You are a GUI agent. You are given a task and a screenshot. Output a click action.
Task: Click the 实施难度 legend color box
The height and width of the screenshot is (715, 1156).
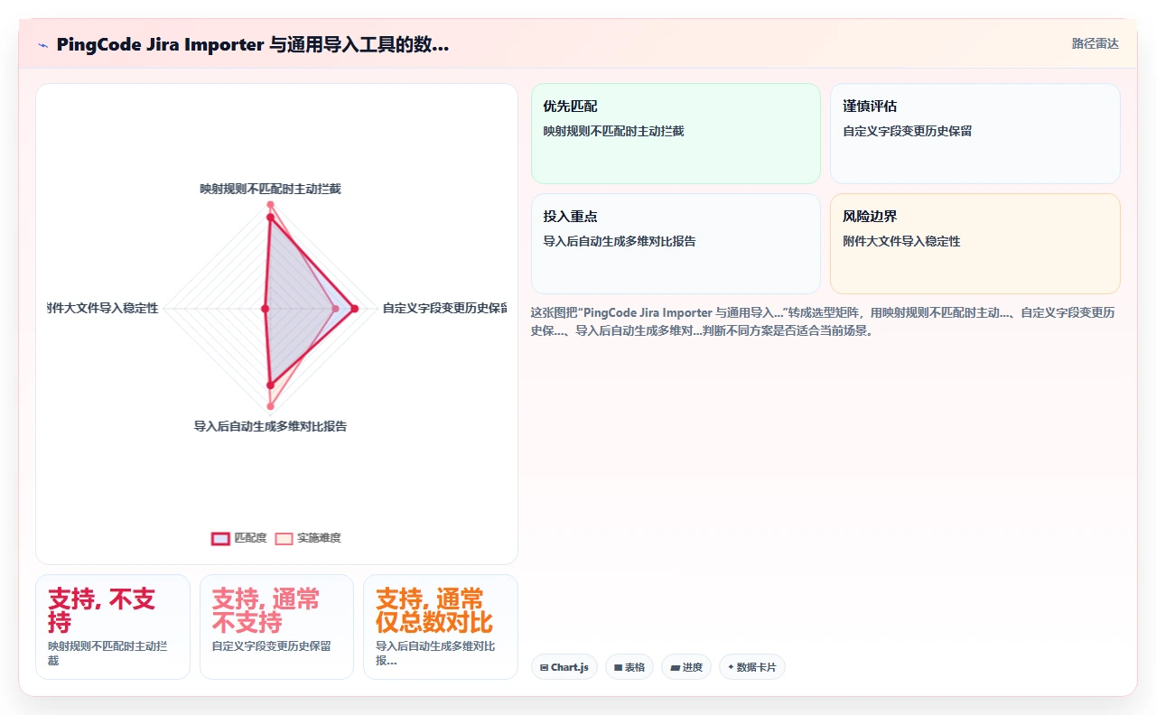coord(284,538)
